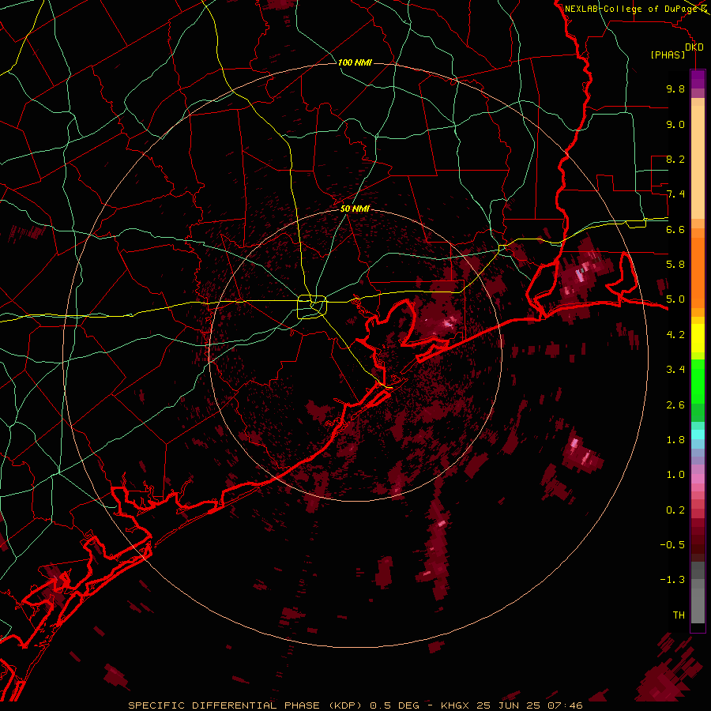Click the 2.6 value on the color scale
This screenshot has width=711, height=711.
(x=675, y=405)
